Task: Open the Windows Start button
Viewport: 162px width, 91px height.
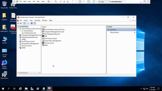Action: tap(3, 89)
